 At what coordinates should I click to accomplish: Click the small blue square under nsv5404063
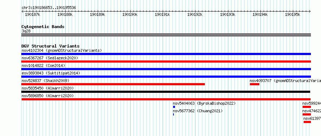point(174,107)
